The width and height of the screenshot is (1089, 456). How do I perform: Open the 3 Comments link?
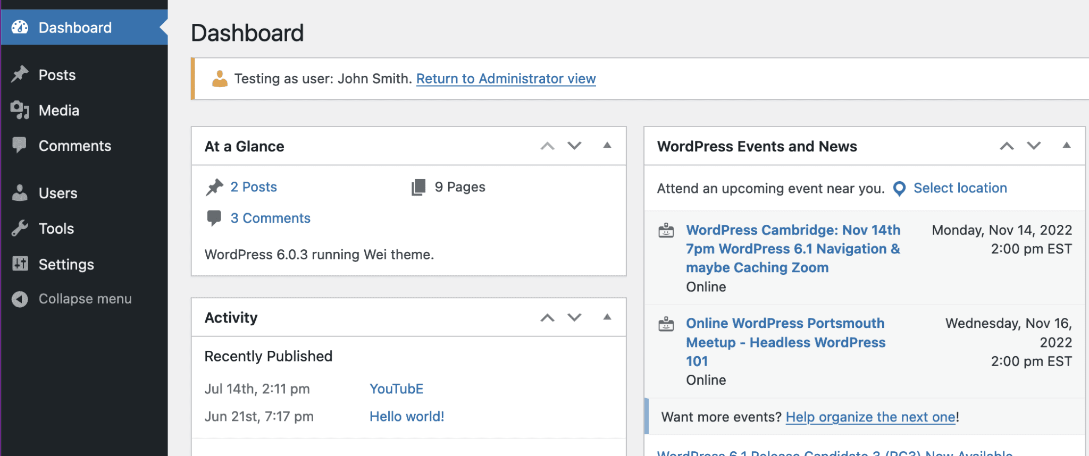[x=270, y=218]
